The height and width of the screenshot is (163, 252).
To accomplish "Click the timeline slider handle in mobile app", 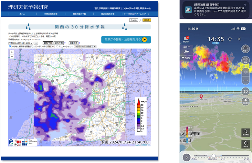I will point(214,156).
